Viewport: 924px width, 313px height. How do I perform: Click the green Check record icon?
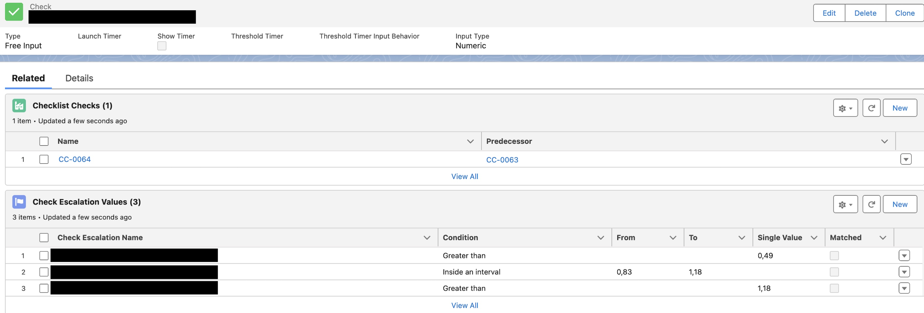(14, 12)
